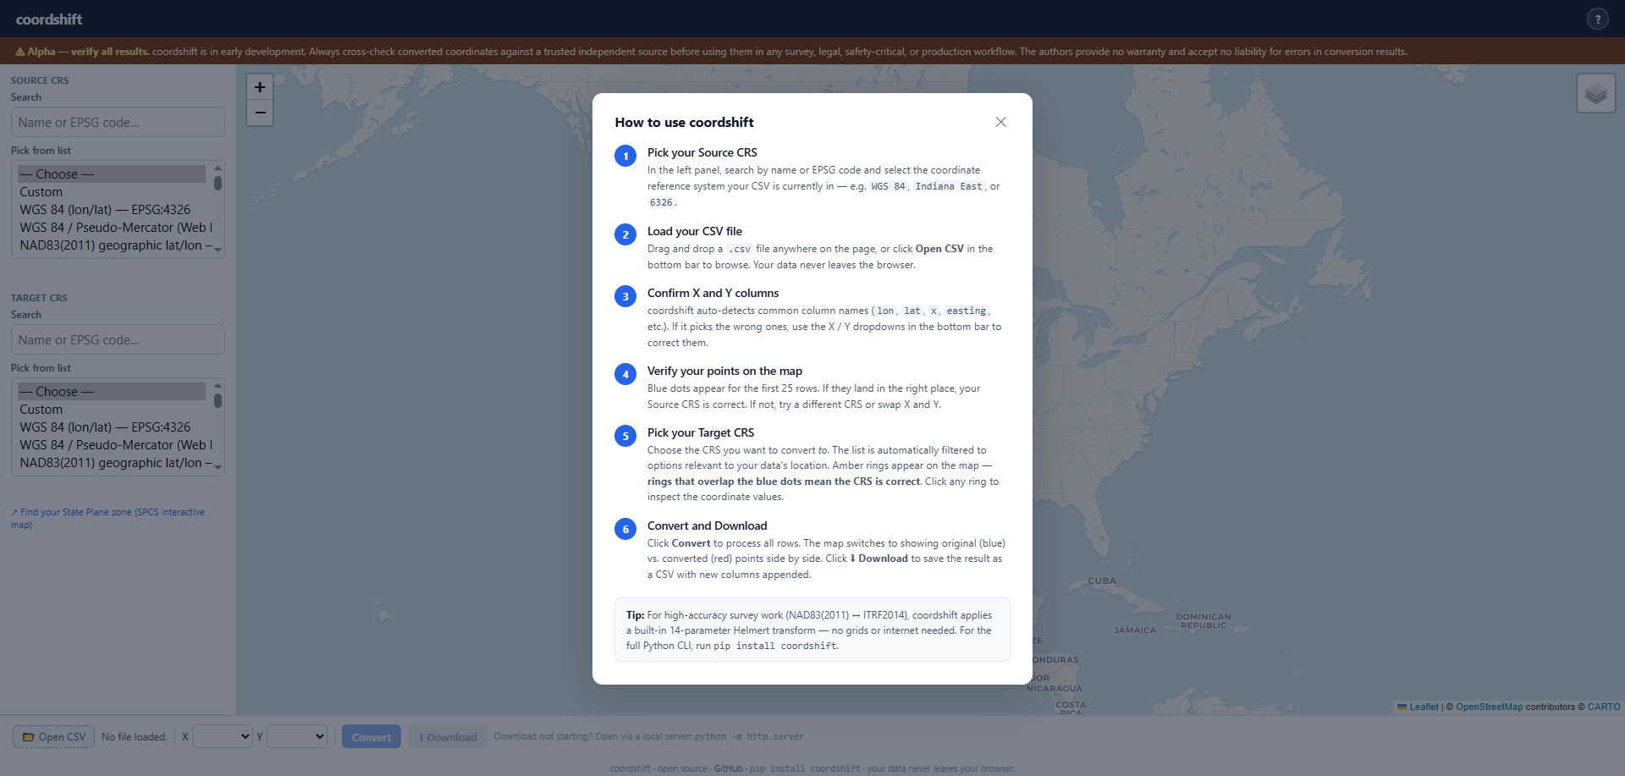This screenshot has width=1625, height=776.
Task: Select NAD83(2011) geographic in Target list
Action: click(x=112, y=463)
